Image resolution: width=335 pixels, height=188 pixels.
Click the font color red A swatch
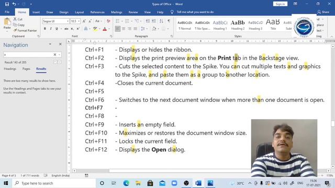pyautogui.click(x=105, y=29)
